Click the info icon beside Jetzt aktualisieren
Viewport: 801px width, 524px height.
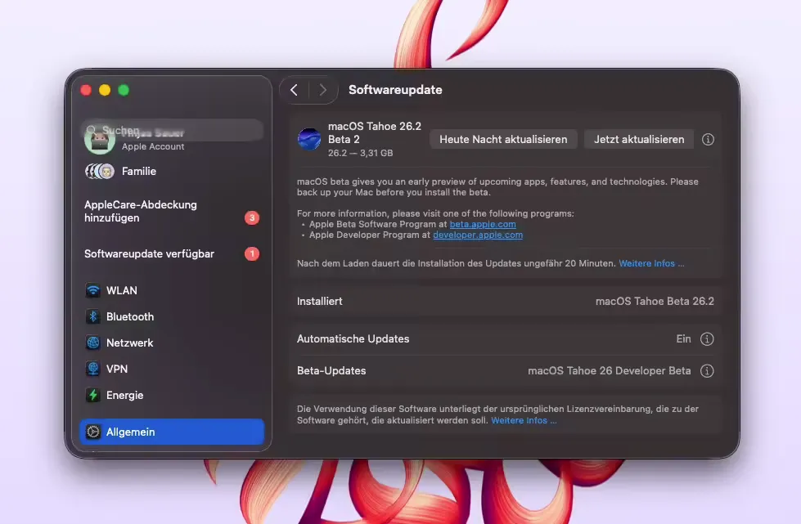[x=708, y=139]
